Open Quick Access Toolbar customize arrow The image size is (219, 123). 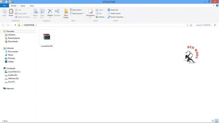click(13, 2)
